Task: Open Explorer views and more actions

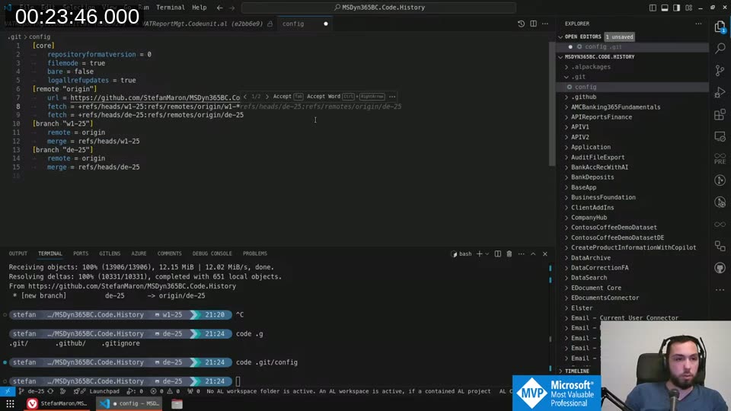Action: pos(698,24)
